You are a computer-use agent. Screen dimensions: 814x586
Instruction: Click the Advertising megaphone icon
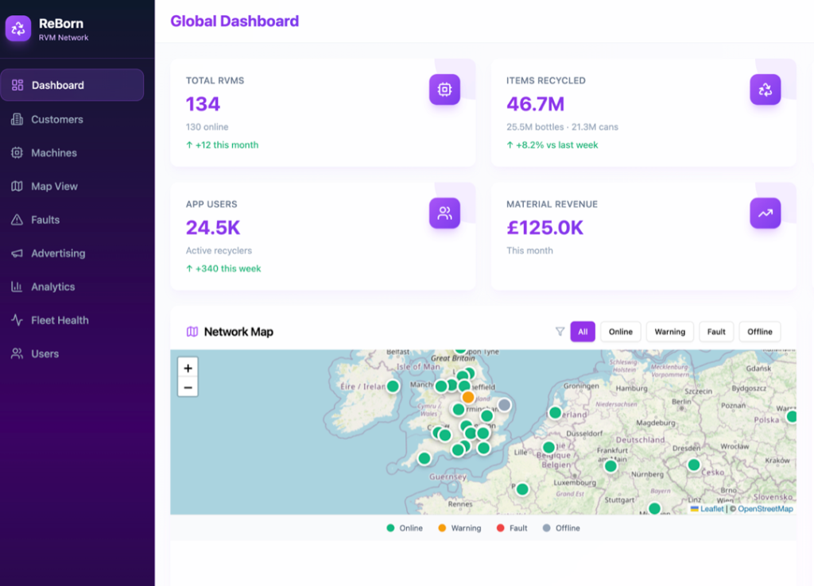[x=17, y=253]
